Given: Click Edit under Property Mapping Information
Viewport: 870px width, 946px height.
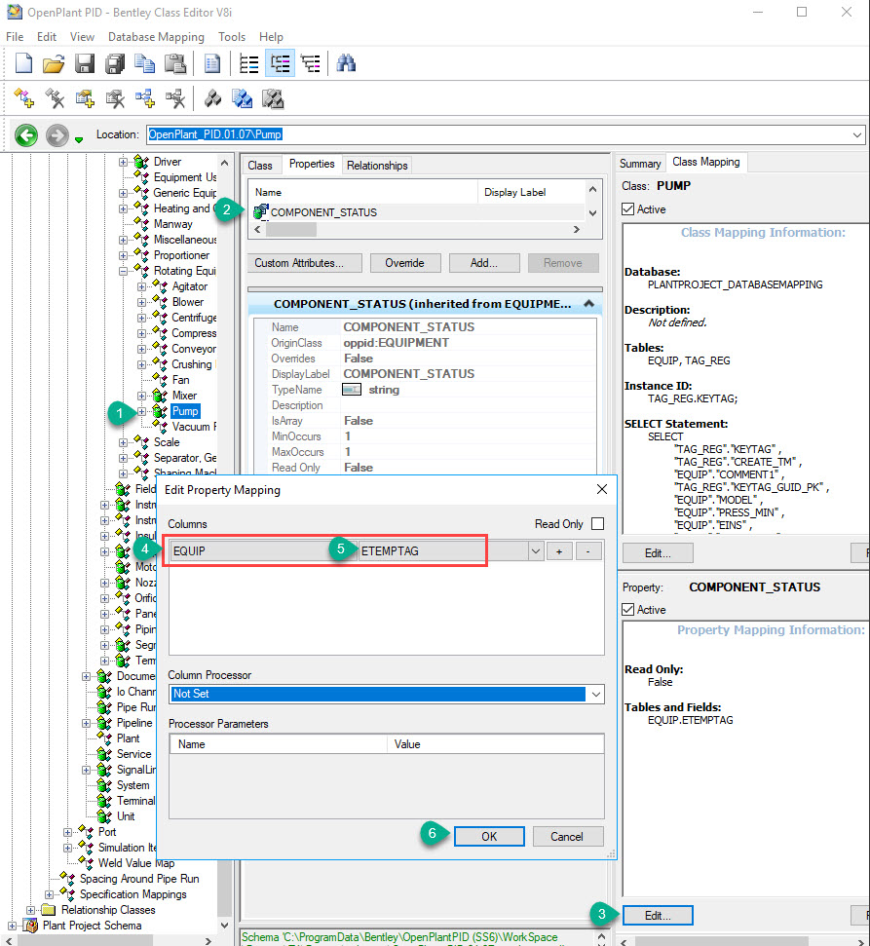Looking at the screenshot, I should 658,915.
